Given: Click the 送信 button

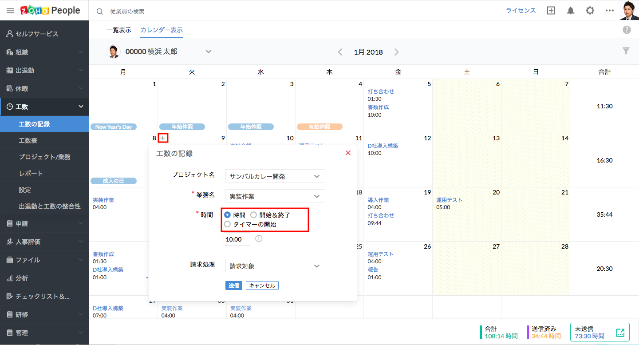Looking at the screenshot, I should pos(233,286).
